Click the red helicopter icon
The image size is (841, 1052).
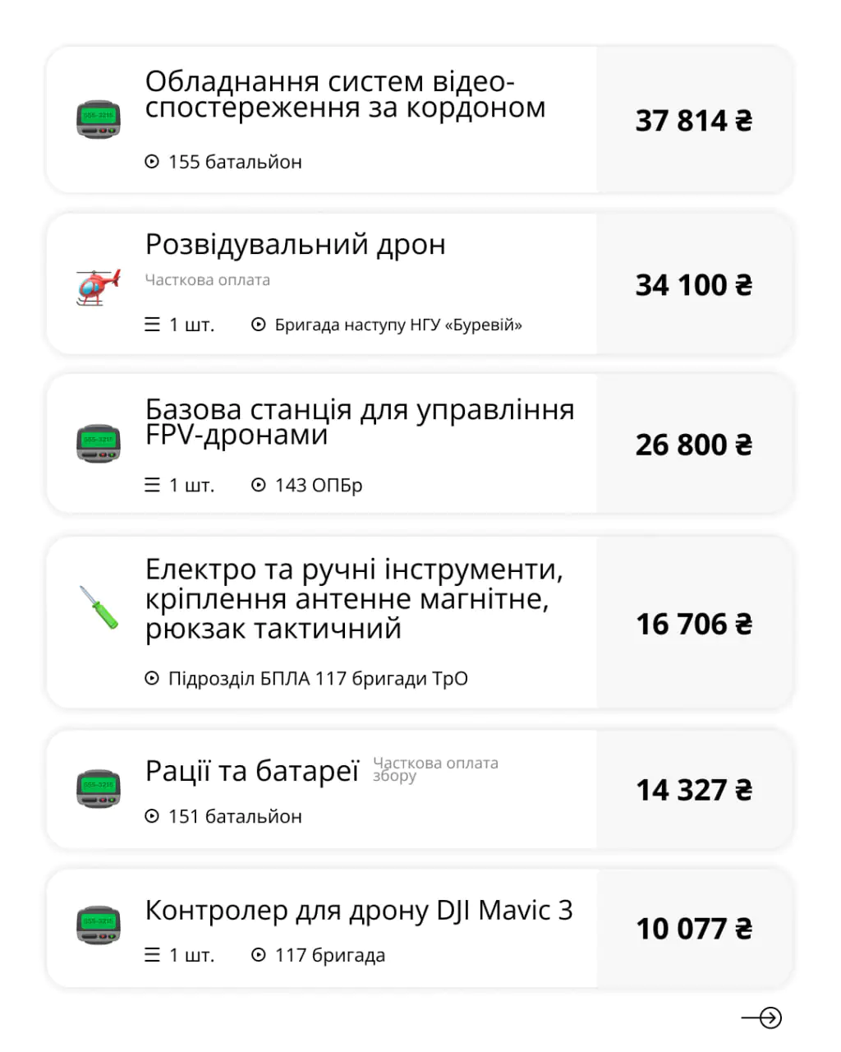coord(98,286)
